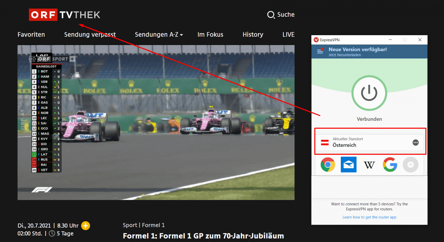Select the Austria flag location icon
The width and height of the screenshot is (444, 242).
pos(325,142)
